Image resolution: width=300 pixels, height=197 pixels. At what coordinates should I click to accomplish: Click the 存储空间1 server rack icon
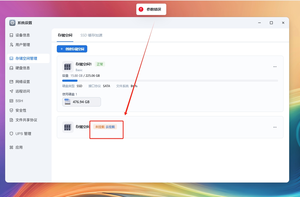[x=68, y=67]
